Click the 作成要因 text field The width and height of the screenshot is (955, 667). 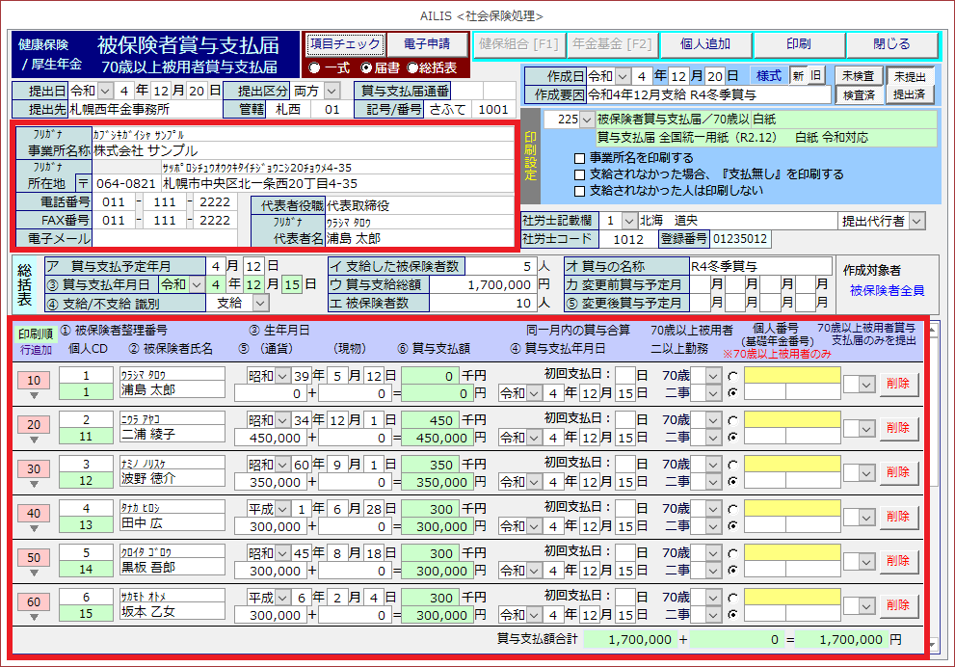coord(708,94)
